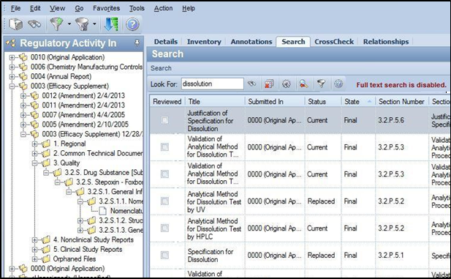This screenshot has height=279, width=451.
Task: Select 3.2.S.1.2 Structure tree item
Action: (x=121, y=220)
